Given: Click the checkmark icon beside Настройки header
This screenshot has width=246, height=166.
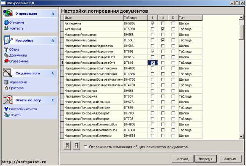Looking at the screenshot, I should click(8, 40).
